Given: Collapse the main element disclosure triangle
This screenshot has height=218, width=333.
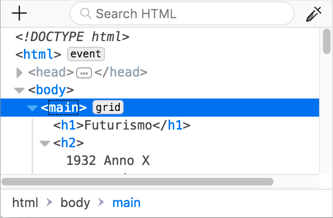Looking at the screenshot, I should click(32, 108).
